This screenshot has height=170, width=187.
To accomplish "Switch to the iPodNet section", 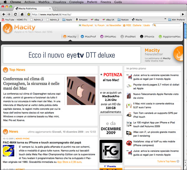I will [128, 36].
